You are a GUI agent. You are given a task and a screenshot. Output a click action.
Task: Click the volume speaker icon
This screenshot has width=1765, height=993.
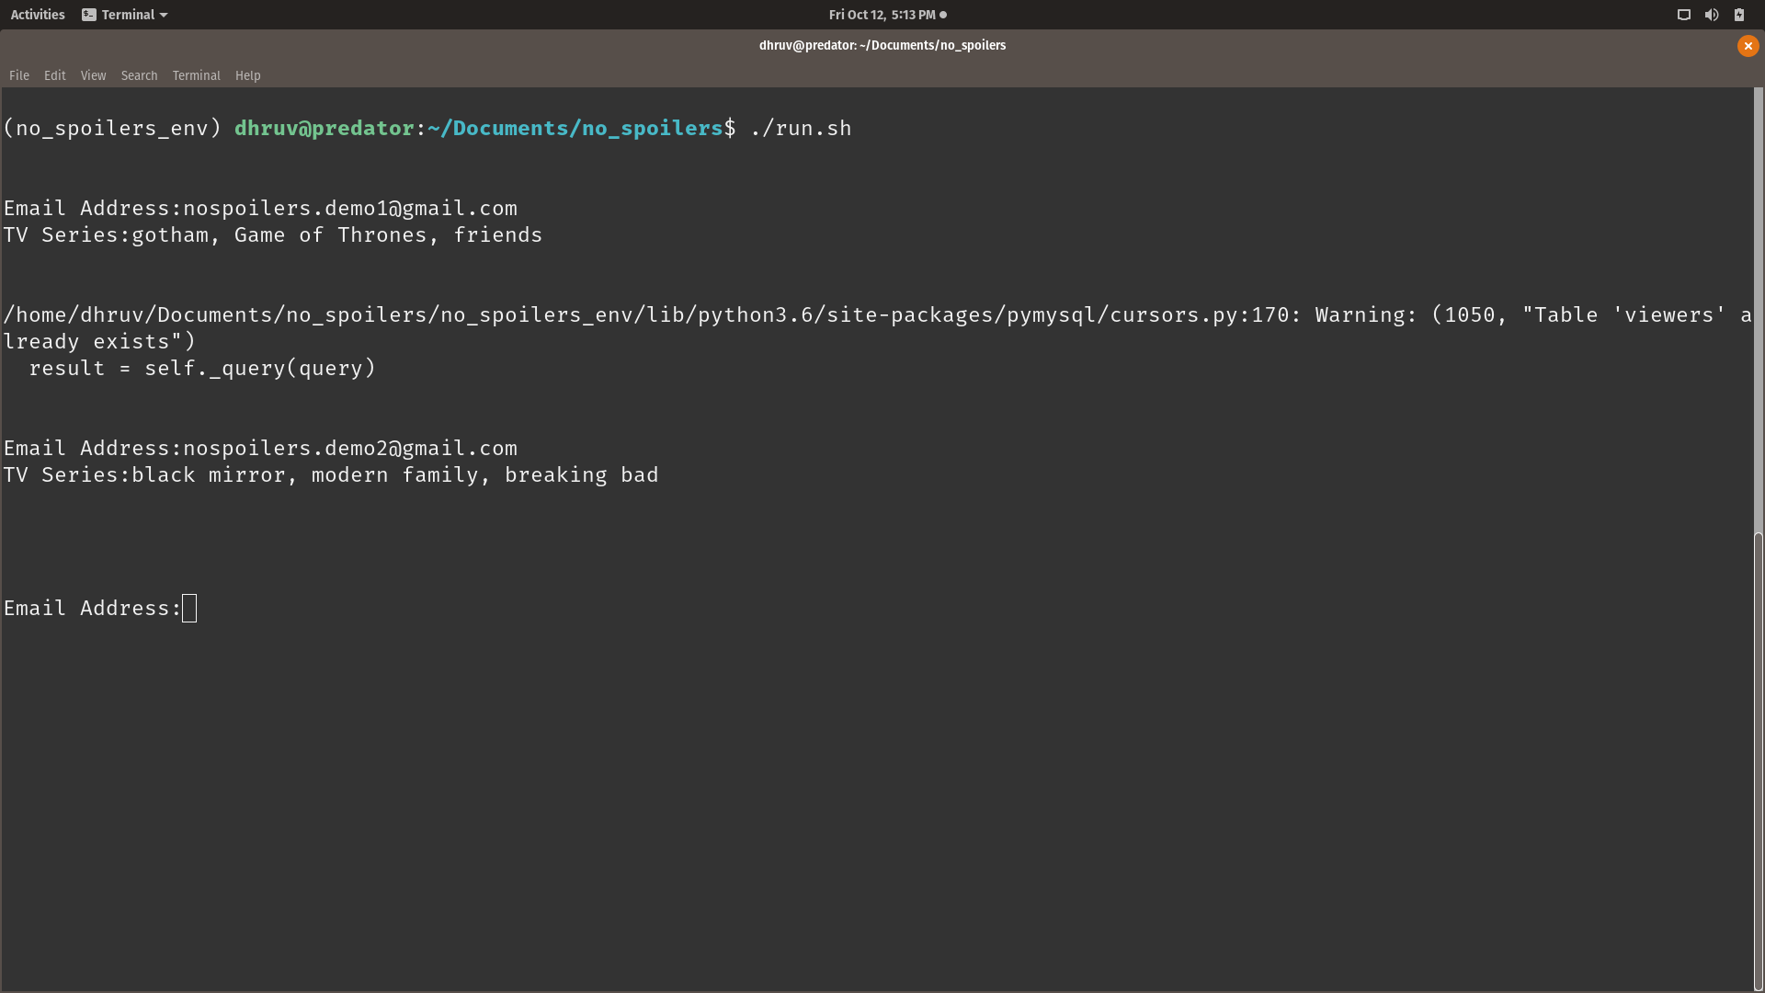(1711, 15)
